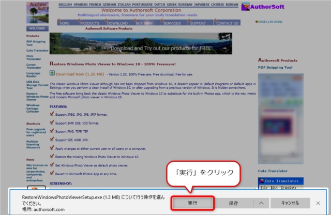Screen dimensions: 331x215
Task: Click the Restore Windows Photo Viewer heading
Action: pos(113,64)
